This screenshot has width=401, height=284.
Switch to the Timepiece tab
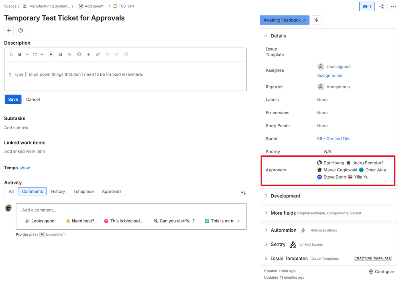(x=83, y=191)
